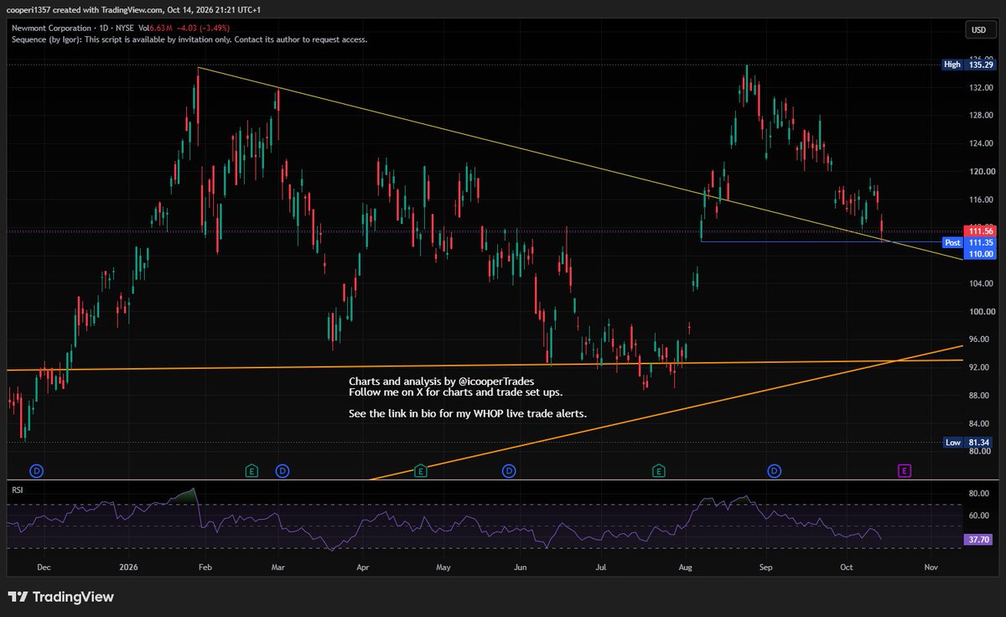Select the Low 81.34 price label
The image size is (1006, 617).
pos(967,442)
